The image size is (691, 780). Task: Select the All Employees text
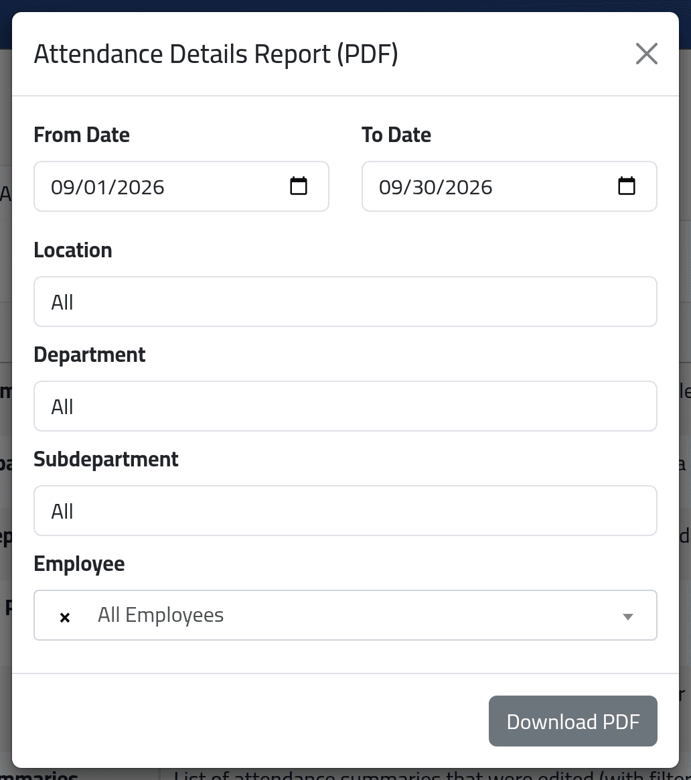161,615
